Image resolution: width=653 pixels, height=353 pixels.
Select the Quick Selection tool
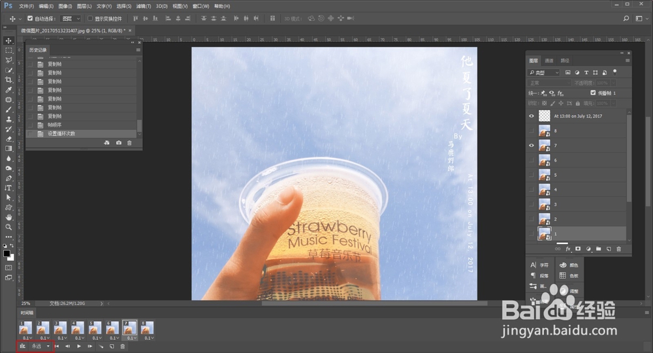click(8, 70)
